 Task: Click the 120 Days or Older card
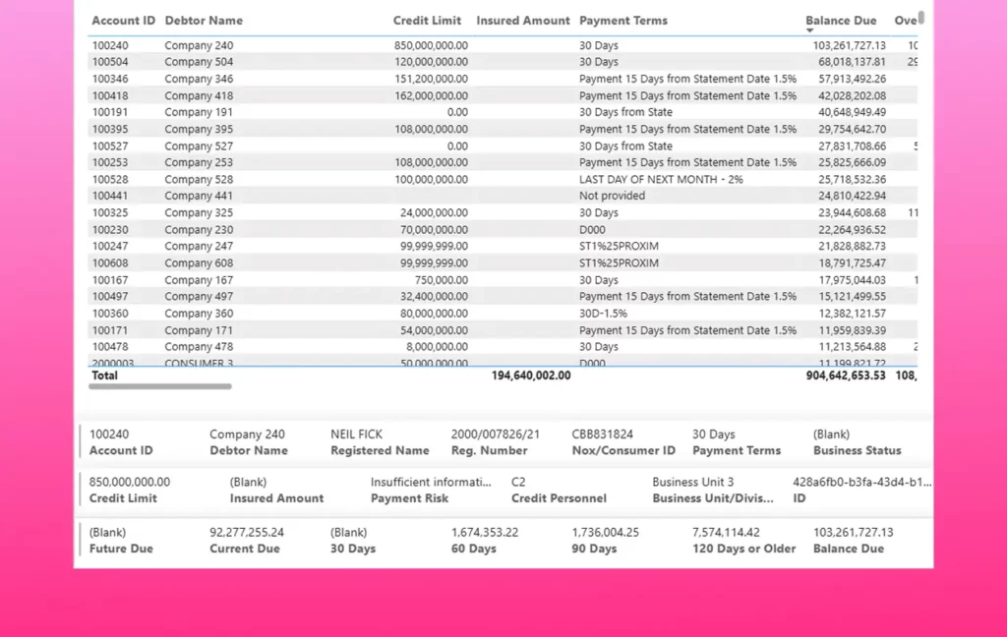point(743,540)
